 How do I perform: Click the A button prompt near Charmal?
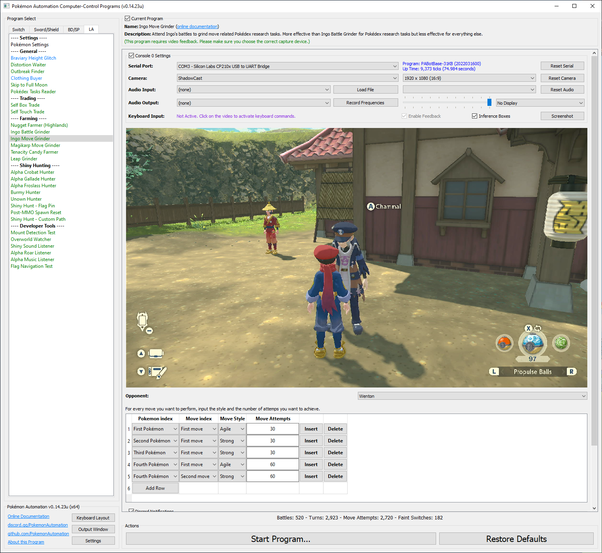click(x=371, y=207)
